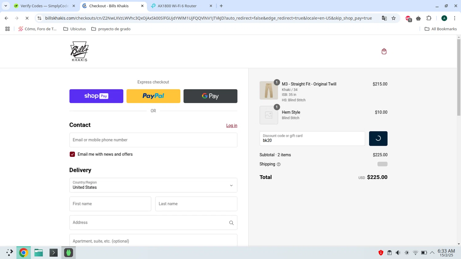Click the Last name field
This screenshot has width=461, height=259.
[196, 204]
